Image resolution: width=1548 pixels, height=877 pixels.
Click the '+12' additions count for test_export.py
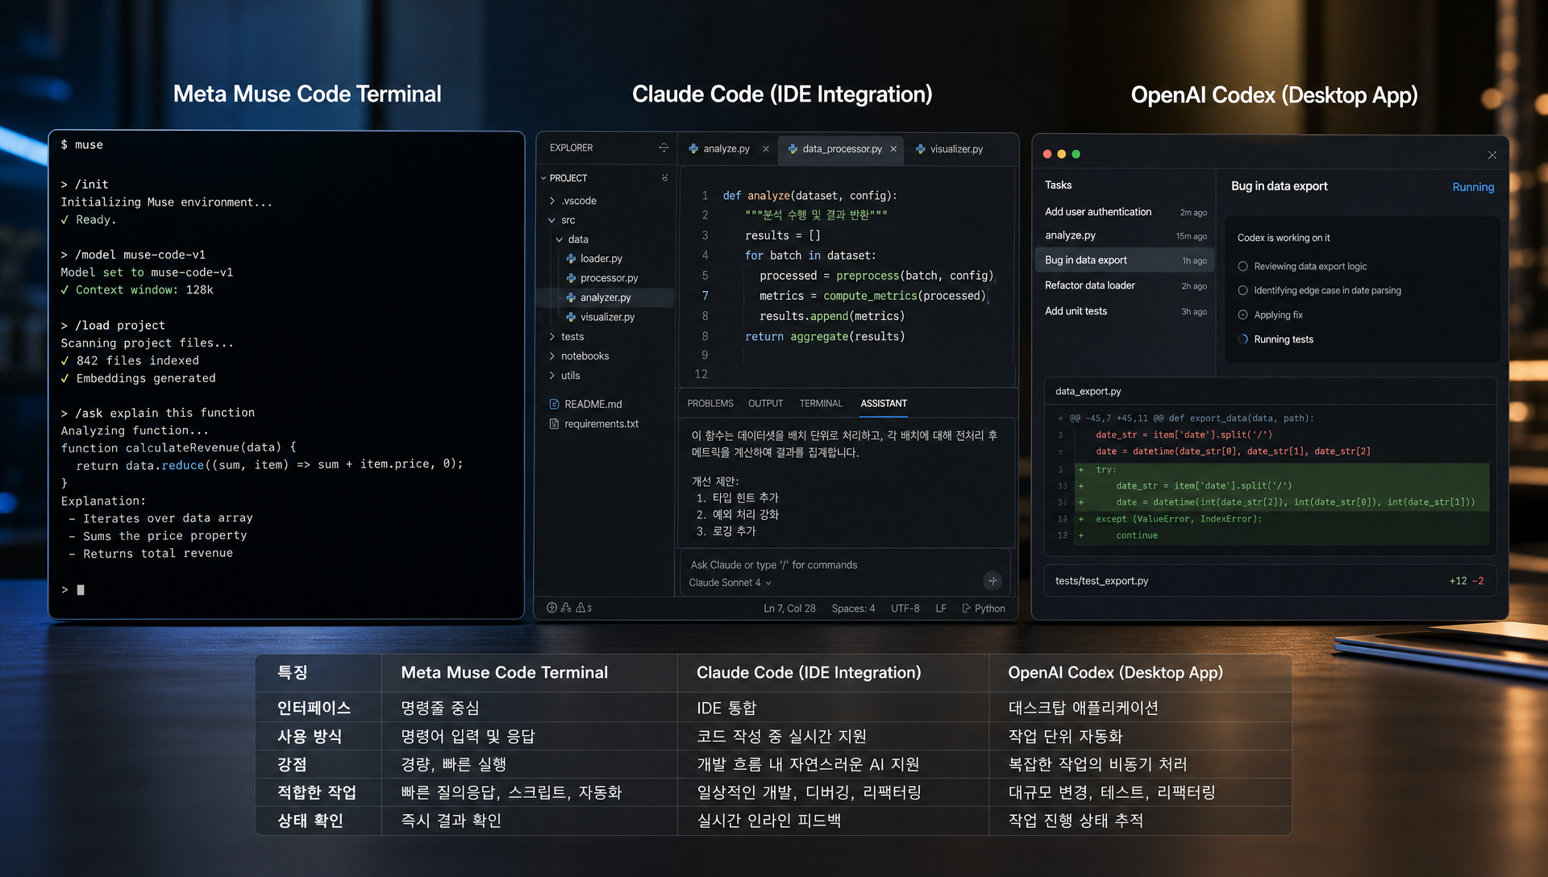(1458, 580)
